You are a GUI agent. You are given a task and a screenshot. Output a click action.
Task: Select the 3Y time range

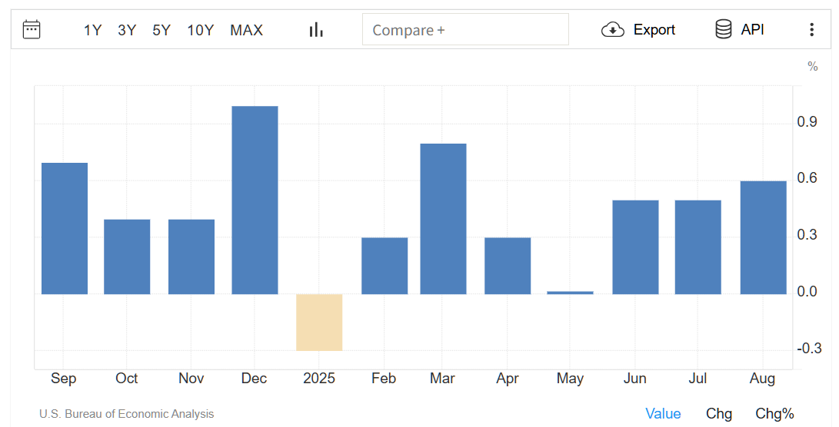click(x=127, y=30)
